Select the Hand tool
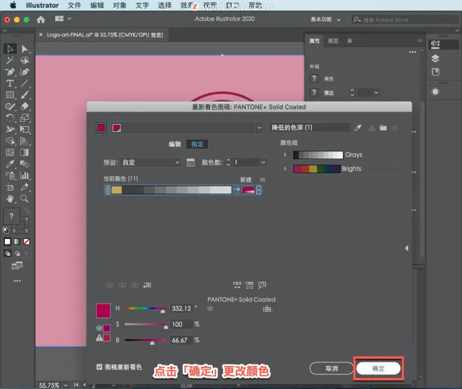 click(x=10, y=199)
